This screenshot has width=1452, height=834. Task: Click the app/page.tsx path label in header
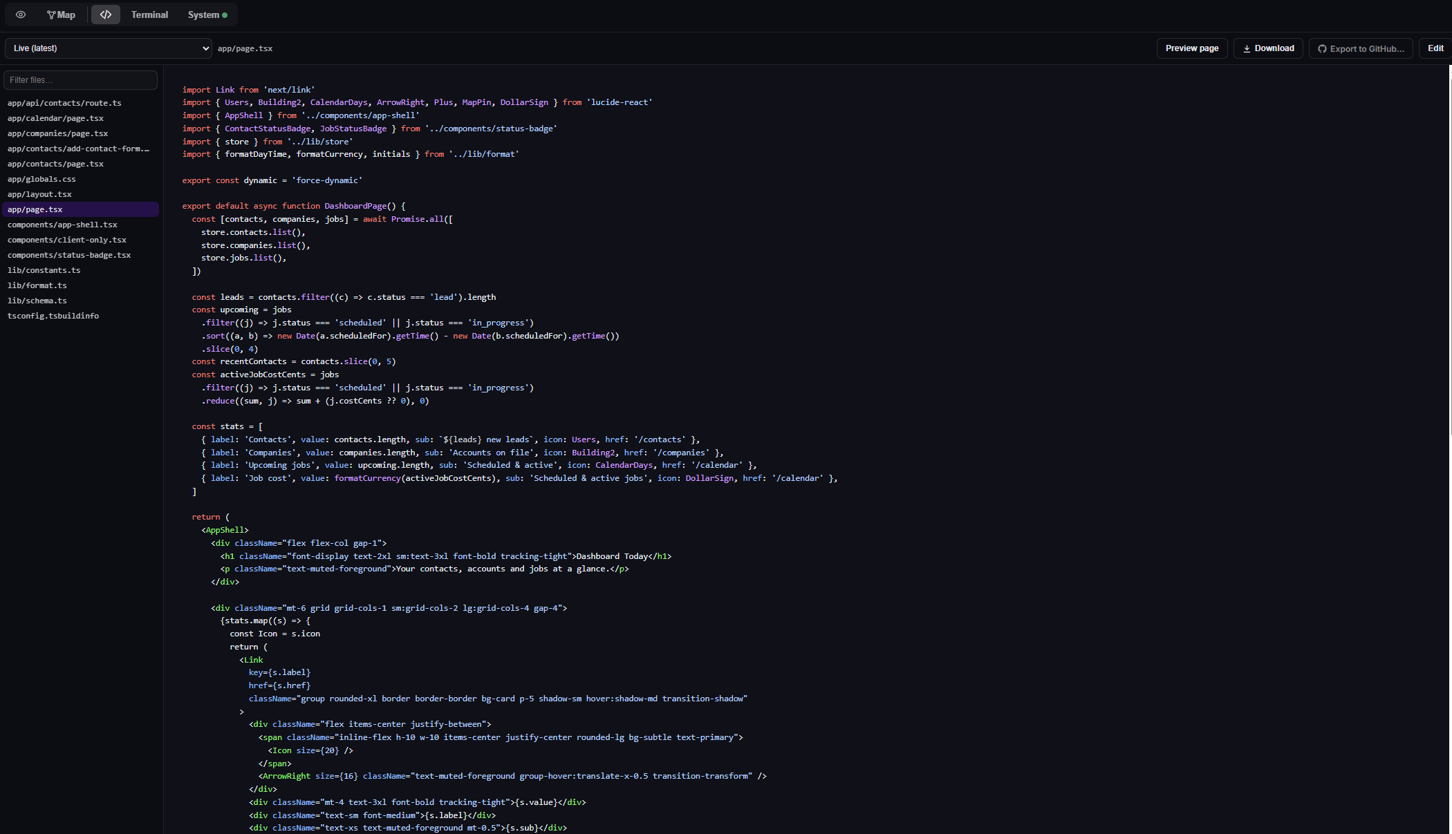[x=245, y=48]
